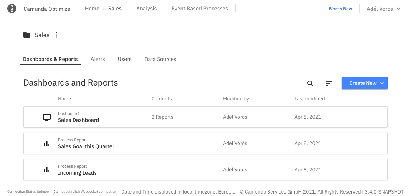The width and height of the screenshot is (411, 196).
Task: Click the Sales Dashboard monitor icon
Action: (47, 117)
